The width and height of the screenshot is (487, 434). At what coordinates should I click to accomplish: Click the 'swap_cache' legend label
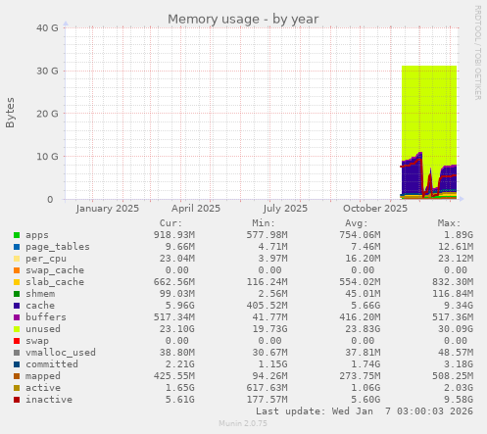55,270
